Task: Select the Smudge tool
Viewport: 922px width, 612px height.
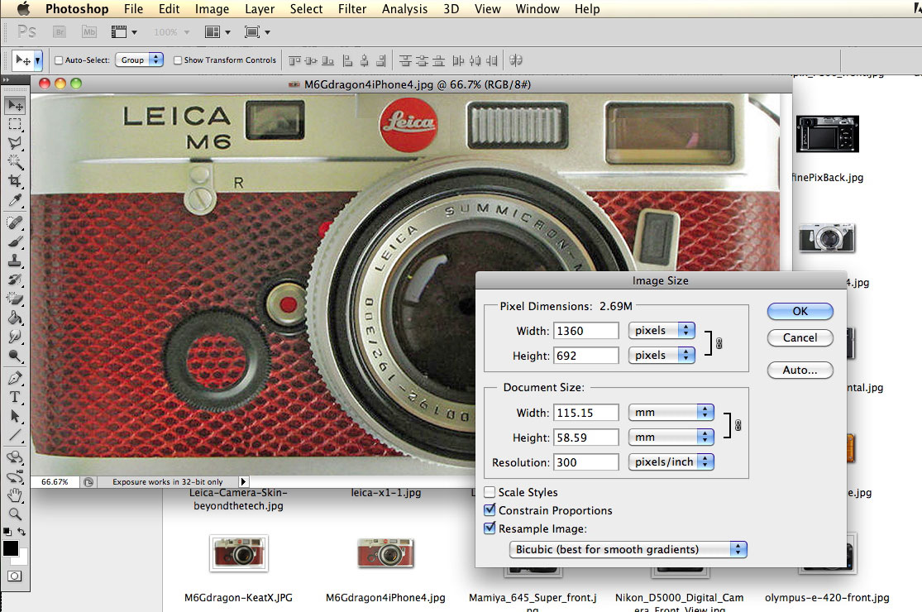Action: (15, 337)
